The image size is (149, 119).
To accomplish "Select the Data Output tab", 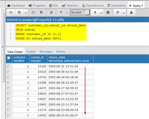I will click(15, 52).
